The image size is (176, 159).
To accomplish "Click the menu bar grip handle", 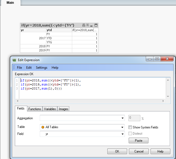I will [14, 68].
